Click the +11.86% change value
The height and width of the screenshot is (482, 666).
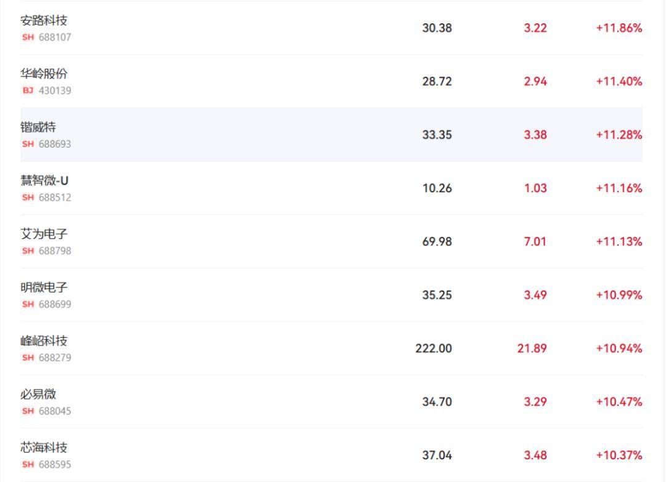(619, 28)
